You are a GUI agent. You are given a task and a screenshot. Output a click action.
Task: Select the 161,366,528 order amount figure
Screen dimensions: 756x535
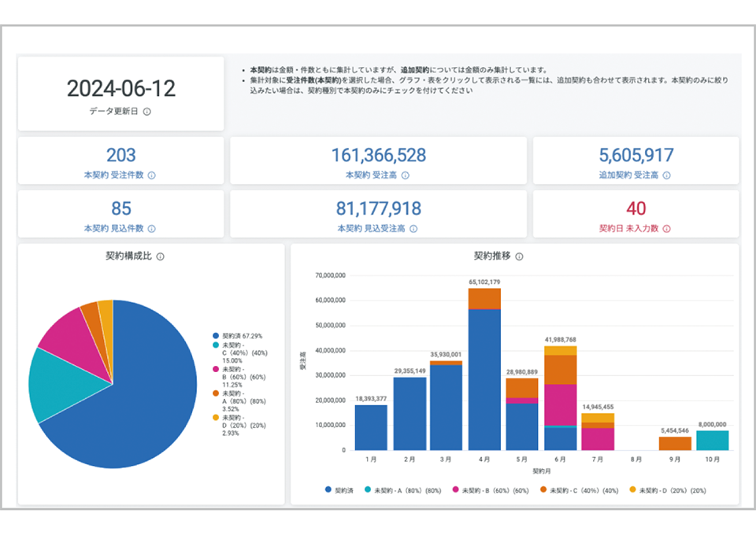point(378,156)
